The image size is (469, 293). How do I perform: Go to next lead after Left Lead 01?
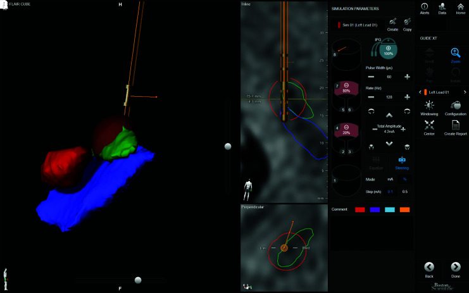click(465, 92)
